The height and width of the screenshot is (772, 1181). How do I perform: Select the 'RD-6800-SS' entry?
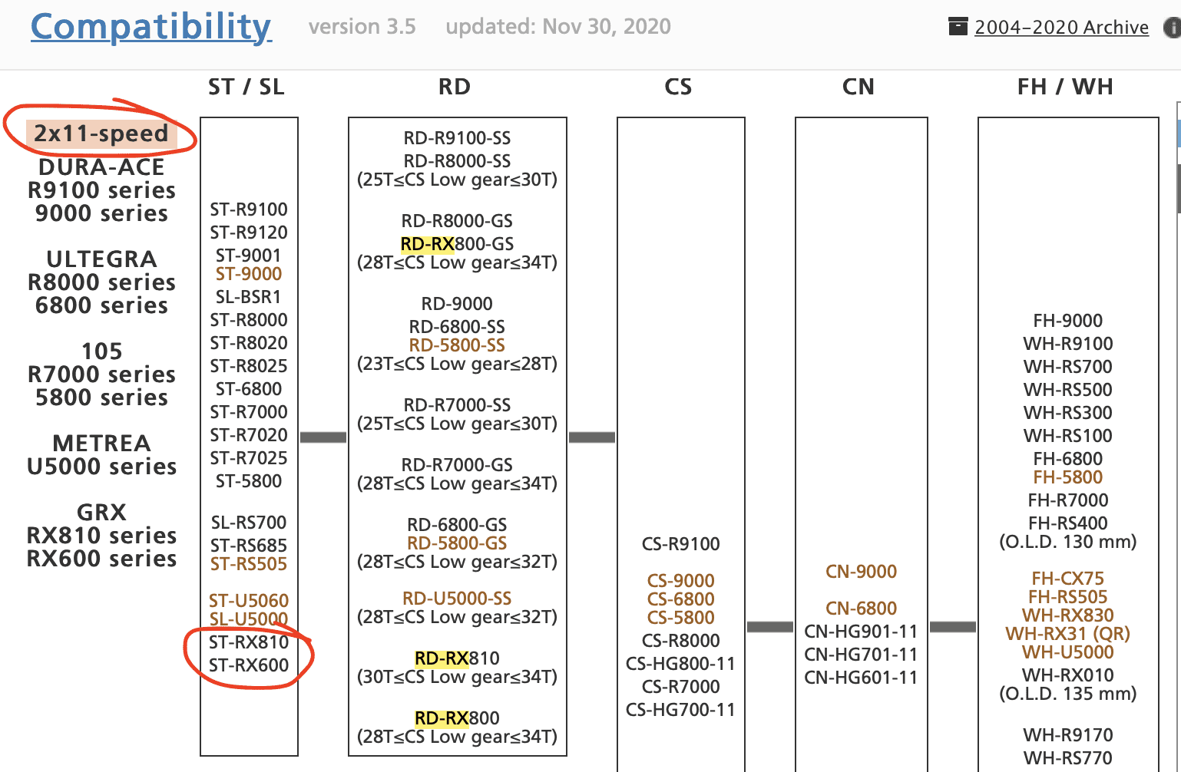458,327
